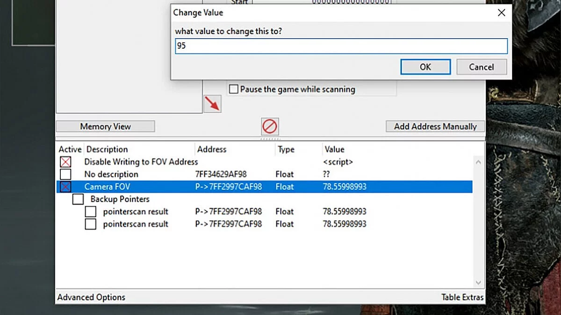The width and height of the screenshot is (561, 315).
Task: Tick the first pointerscan result checkbox
Action: click(91, 212)
